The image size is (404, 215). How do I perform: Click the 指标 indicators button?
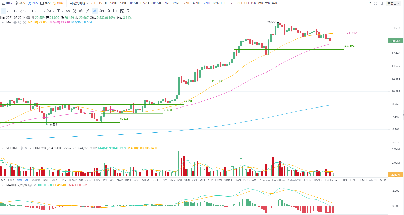coord(7,3)
